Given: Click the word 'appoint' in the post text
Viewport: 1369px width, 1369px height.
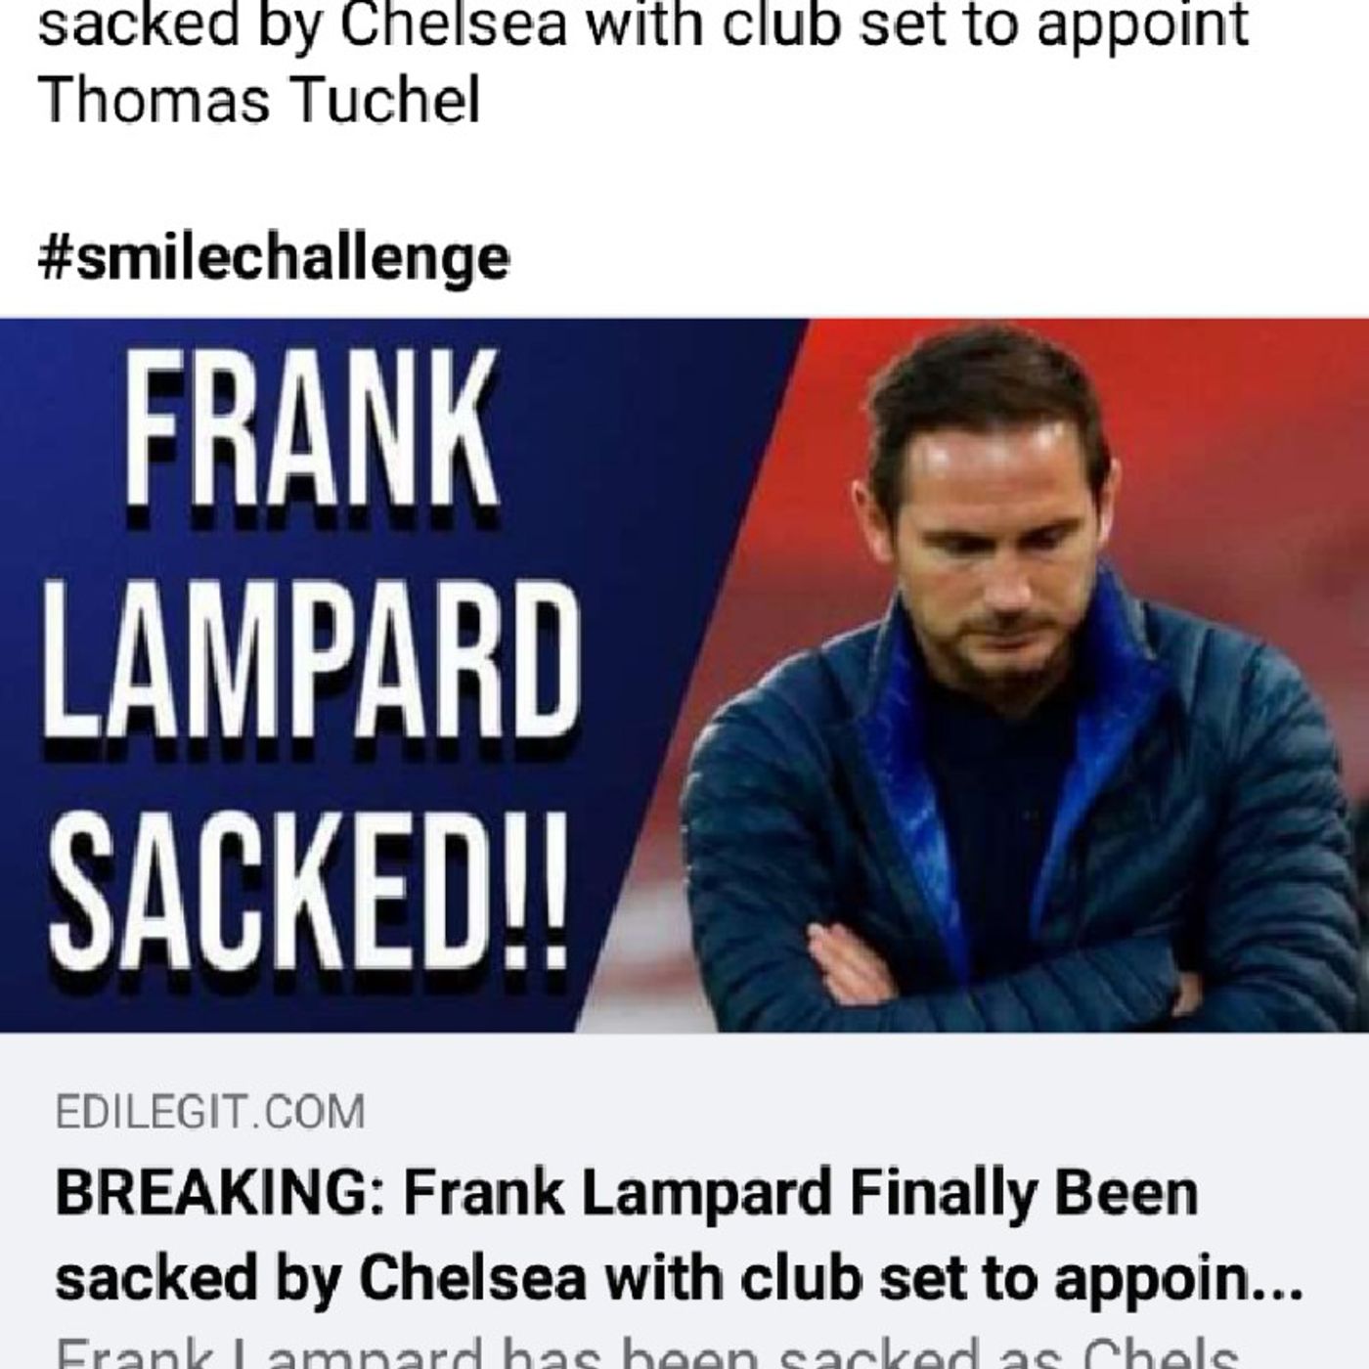Looking at the screenshot, I should click(1142, 26).
